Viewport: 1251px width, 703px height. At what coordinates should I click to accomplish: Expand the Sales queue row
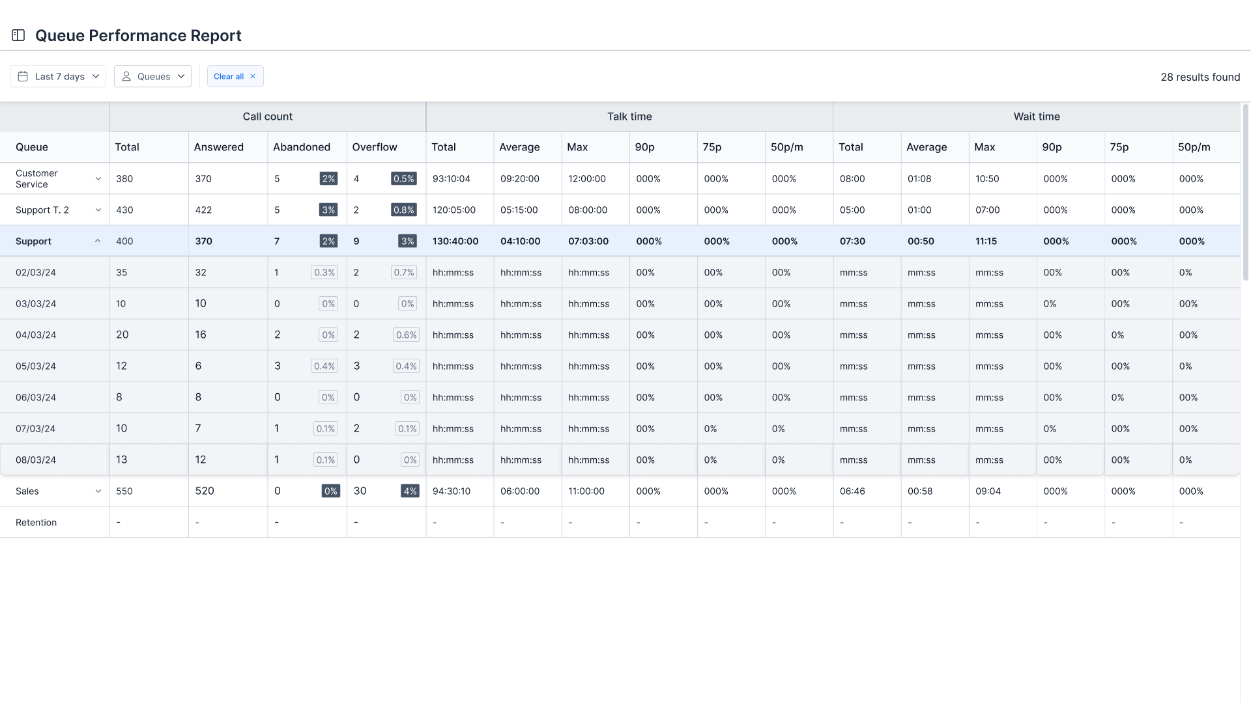coord(98,491)
